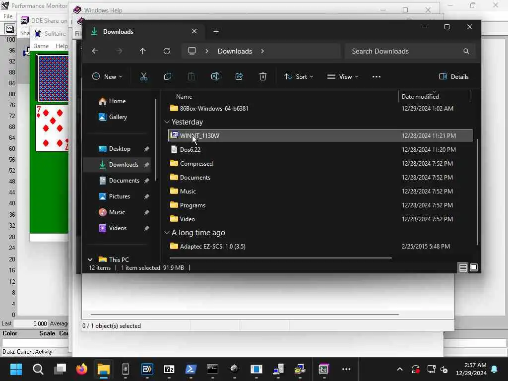The width and height of the screenshot is (508, 381).
Task: Open the command prompt taskbar icon
Action: 212,369
